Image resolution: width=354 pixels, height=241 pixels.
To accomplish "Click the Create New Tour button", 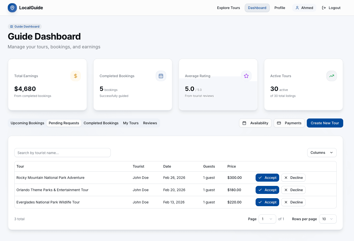I will pos(325,123).
